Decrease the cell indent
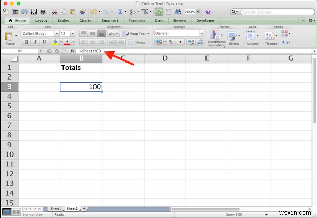 click(x=112, y=42)
